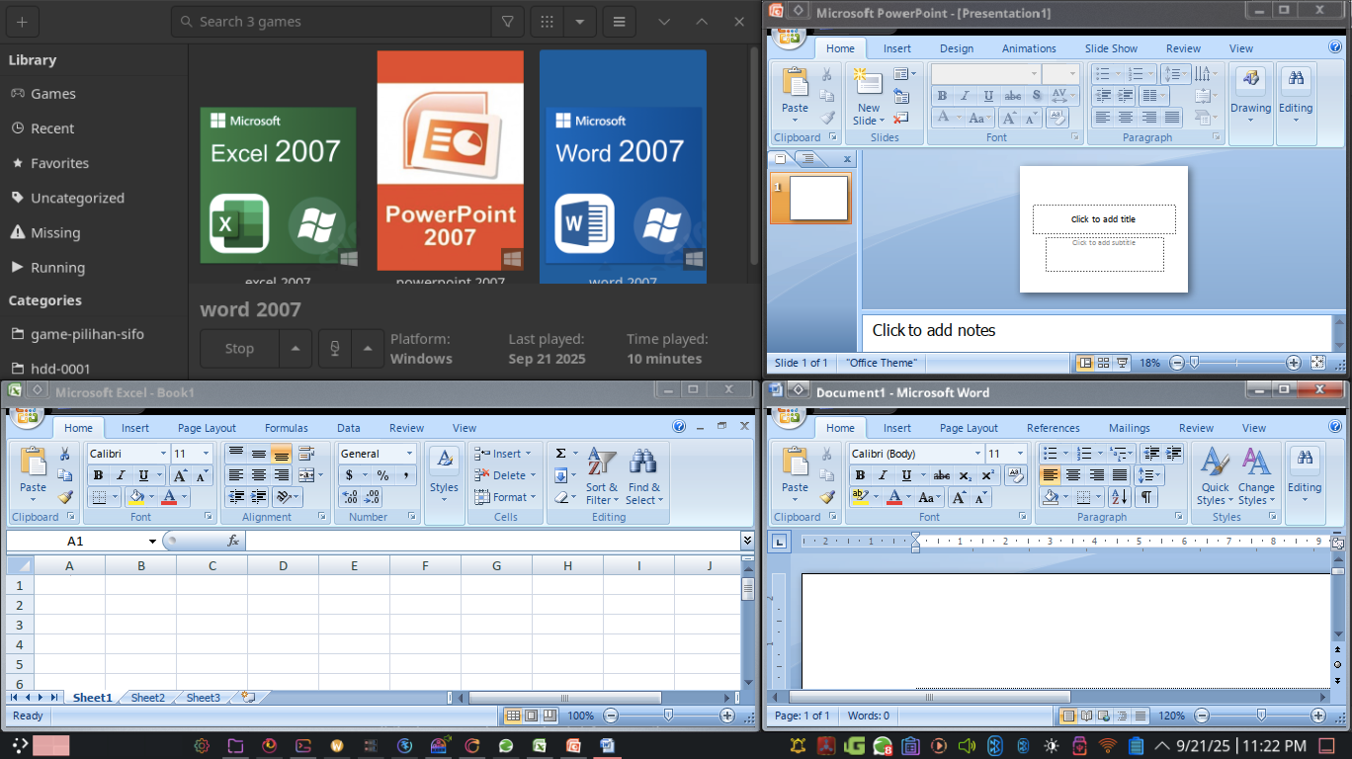Click the PowerPoint zoom slider handle
This screenshot has height=759, width=1352.
pyautogui.click(x=1194, y=363)
